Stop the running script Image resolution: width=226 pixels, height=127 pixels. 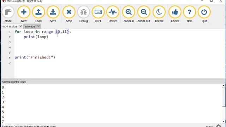[x=69, y=14]
